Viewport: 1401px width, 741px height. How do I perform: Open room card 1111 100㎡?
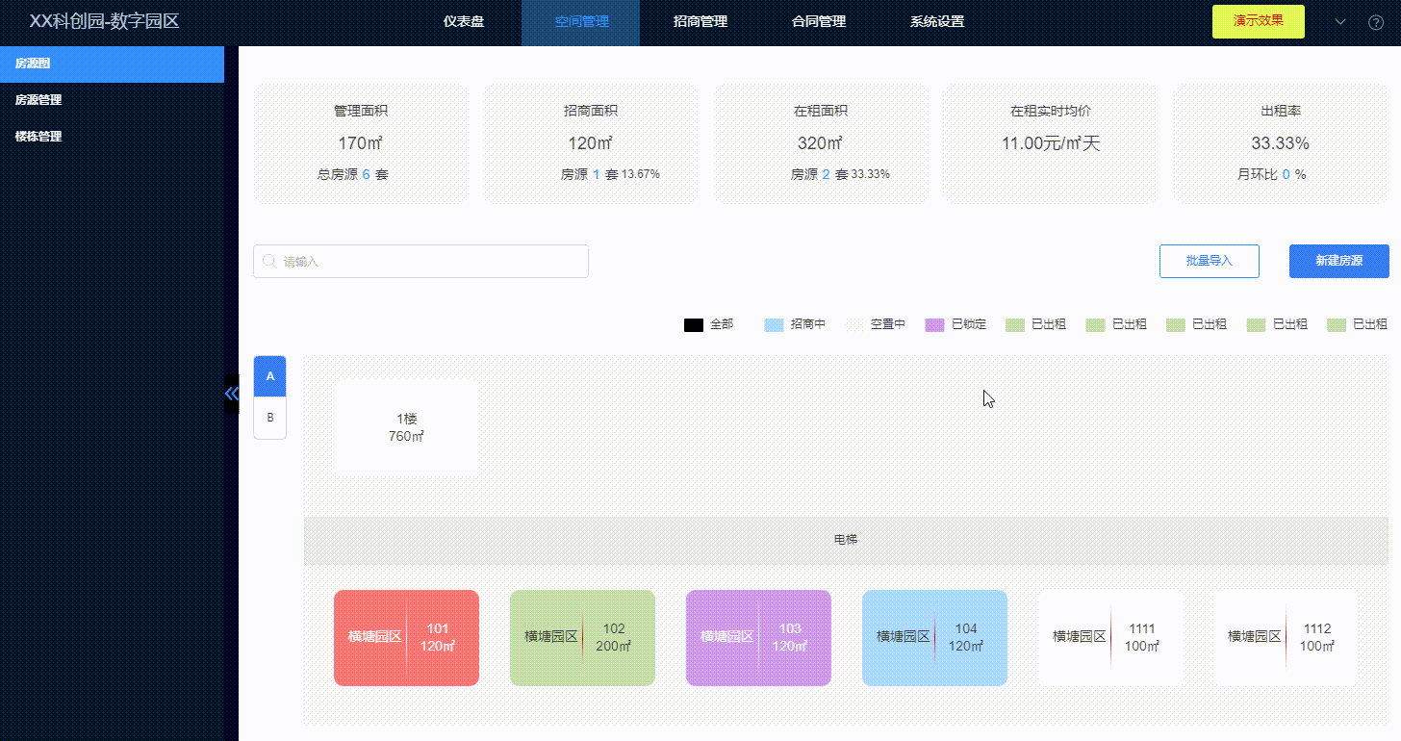1110,638
